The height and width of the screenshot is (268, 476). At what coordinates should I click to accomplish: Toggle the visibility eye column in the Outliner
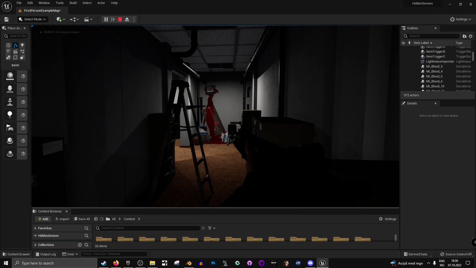(403, 43)
